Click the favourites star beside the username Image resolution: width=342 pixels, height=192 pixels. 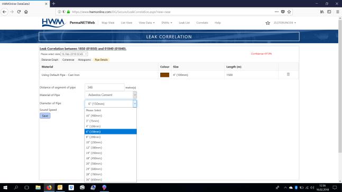[x=267, y=23]
